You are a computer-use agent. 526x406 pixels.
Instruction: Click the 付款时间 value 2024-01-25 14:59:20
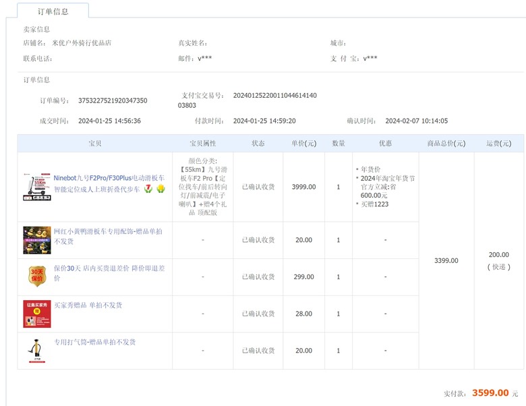coord(264,121)
